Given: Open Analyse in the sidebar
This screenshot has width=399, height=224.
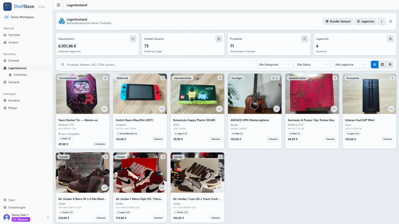Looking at the screenshot, I should pyautogui.click(x=27, y=42).
